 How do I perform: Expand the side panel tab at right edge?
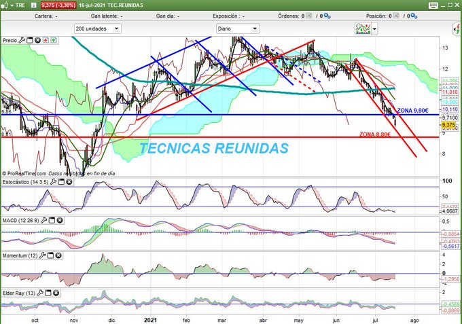tap(457, 29)
